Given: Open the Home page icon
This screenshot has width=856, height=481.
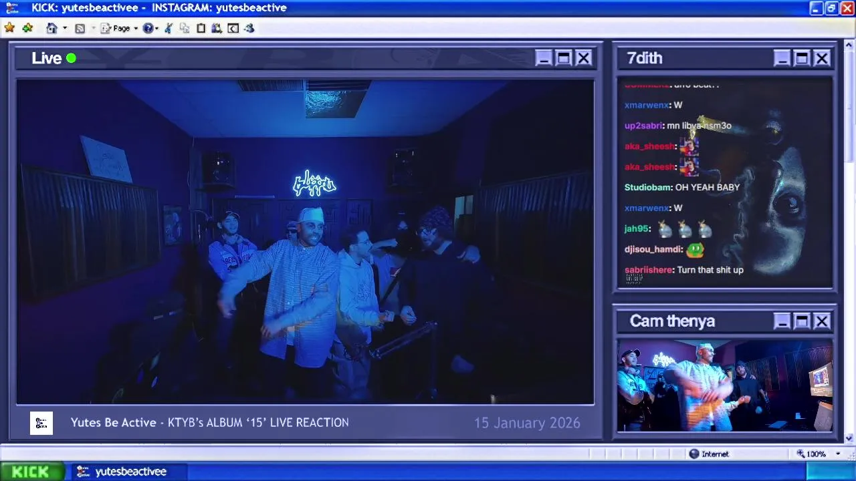Looking at the screenshot, I should point(51,28).
